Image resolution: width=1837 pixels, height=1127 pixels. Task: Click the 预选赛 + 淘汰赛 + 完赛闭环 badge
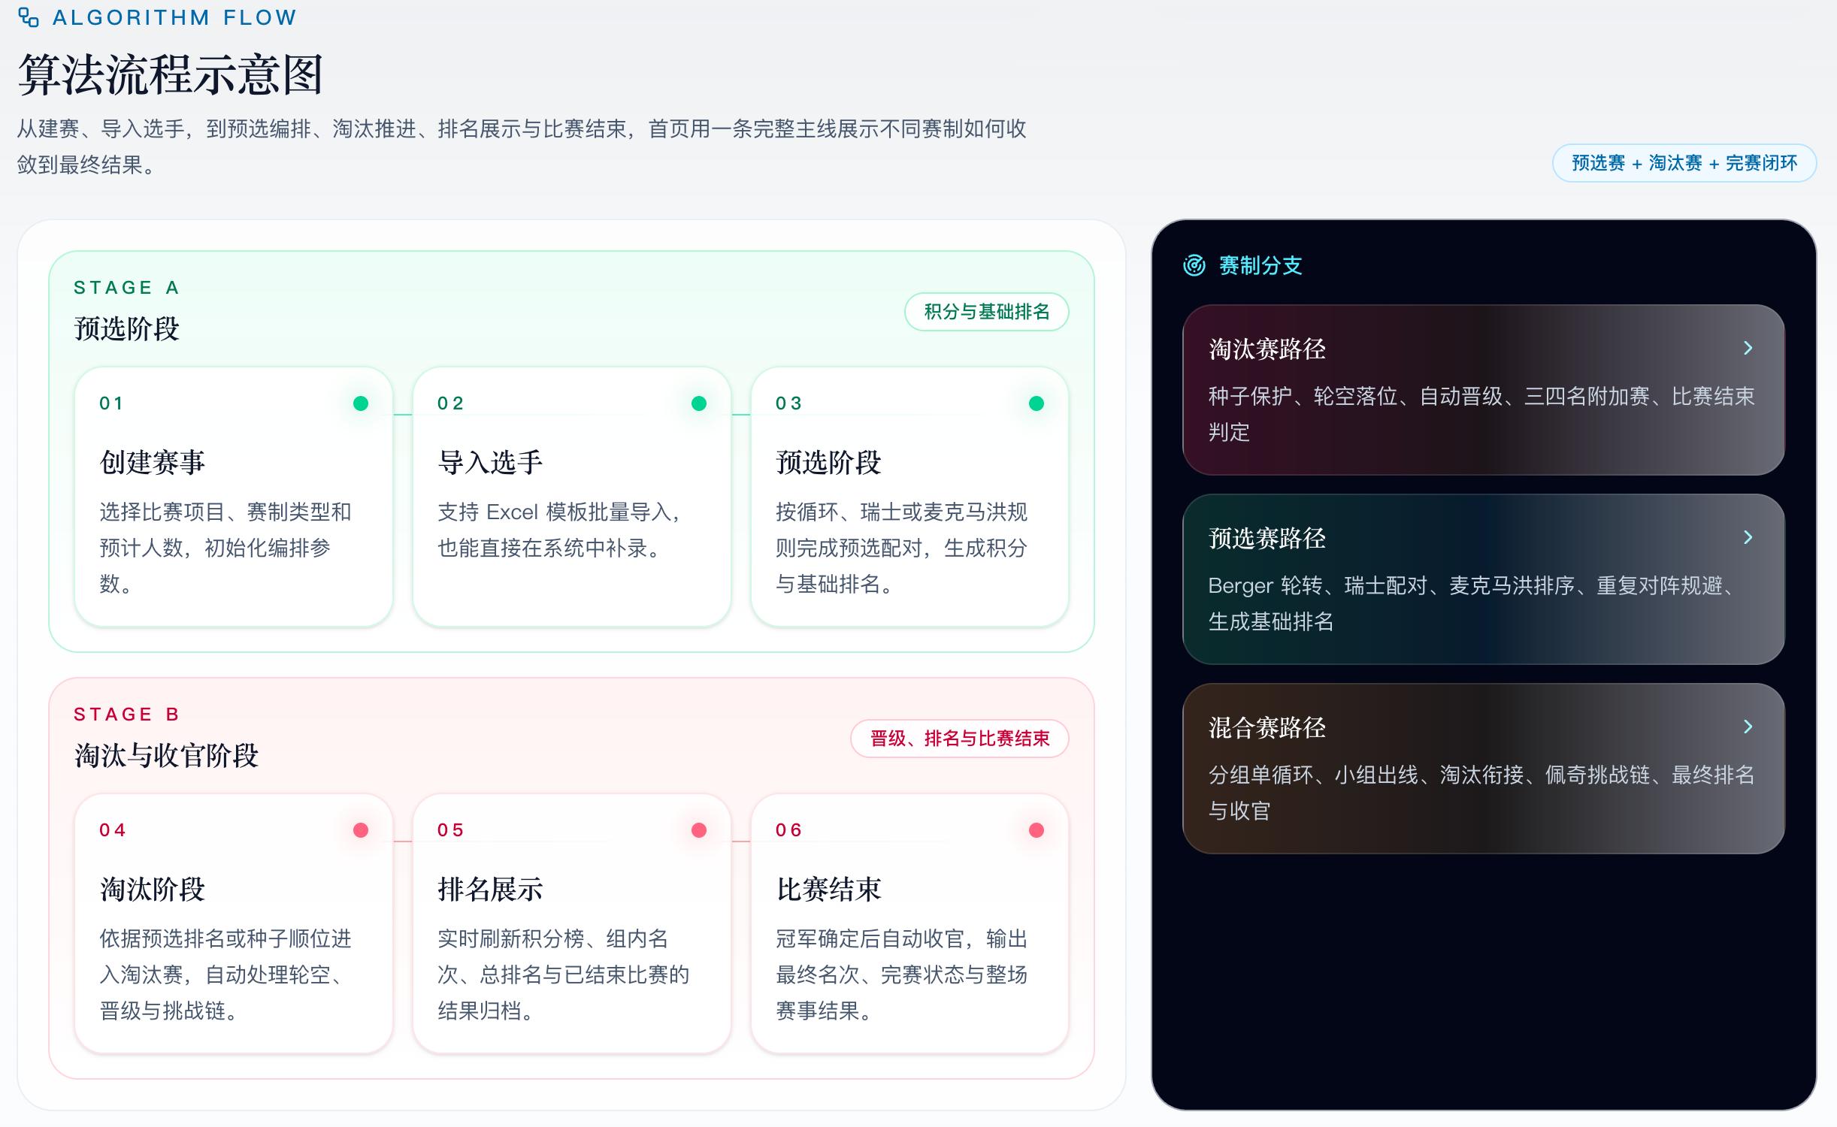[1684, 163]
